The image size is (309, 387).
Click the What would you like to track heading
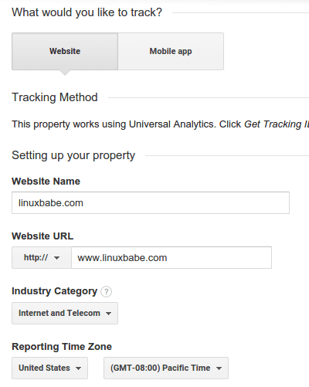point(87,12)
